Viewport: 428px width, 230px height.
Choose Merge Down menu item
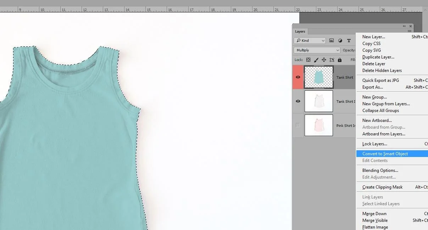pyautogui.click(x=374, y=214)
